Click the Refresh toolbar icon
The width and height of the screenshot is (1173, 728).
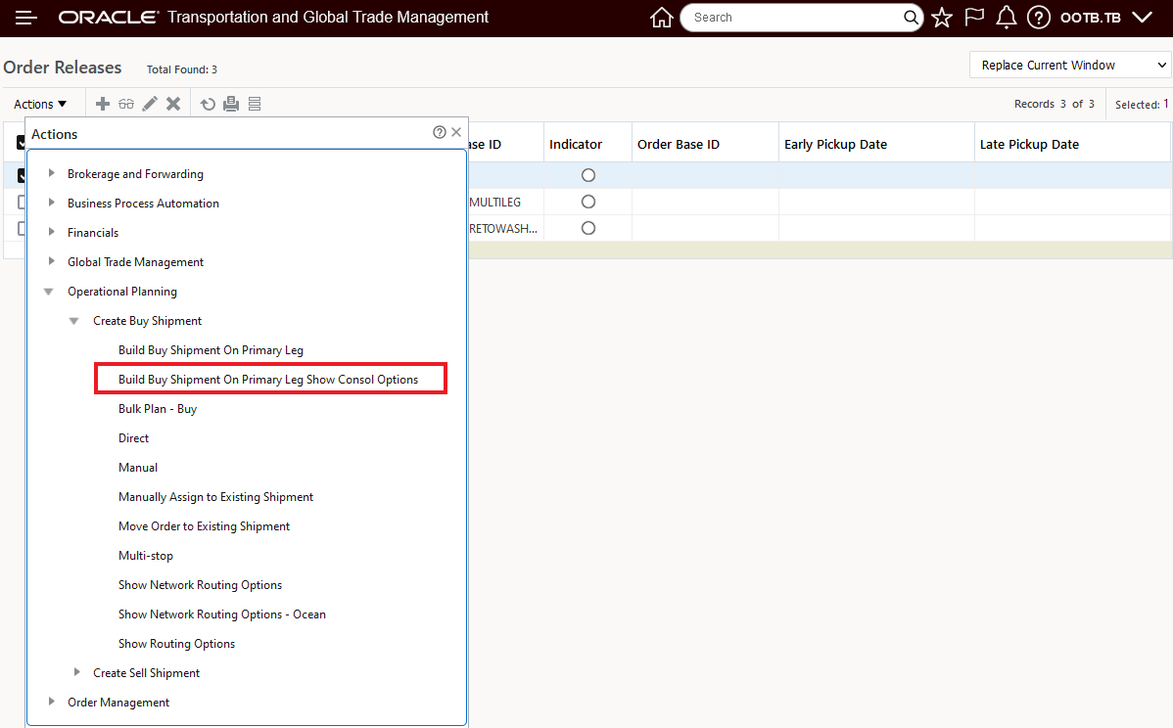pos(208,104)
